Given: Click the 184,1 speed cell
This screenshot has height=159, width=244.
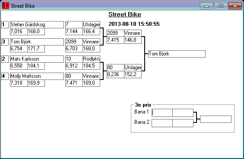Looking at the screenshot, I should click(x=36, y=66).
